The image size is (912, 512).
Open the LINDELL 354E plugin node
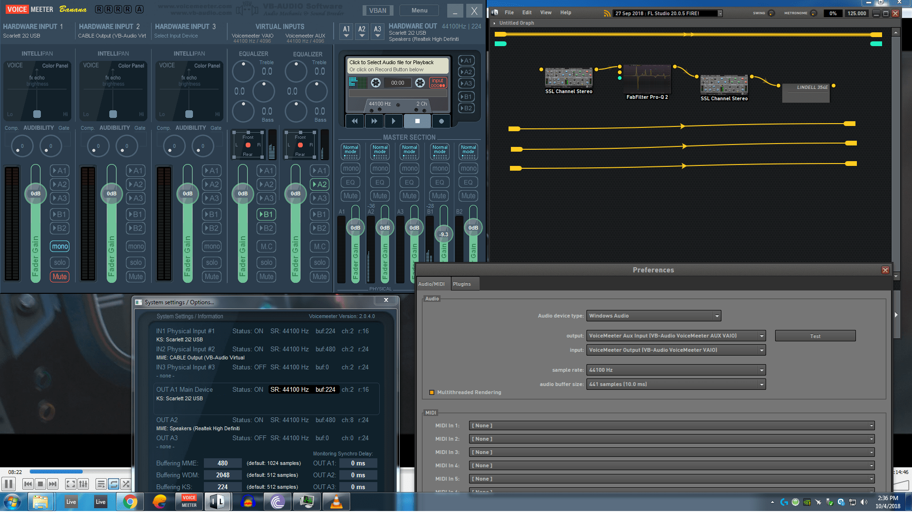coord(806,93)
